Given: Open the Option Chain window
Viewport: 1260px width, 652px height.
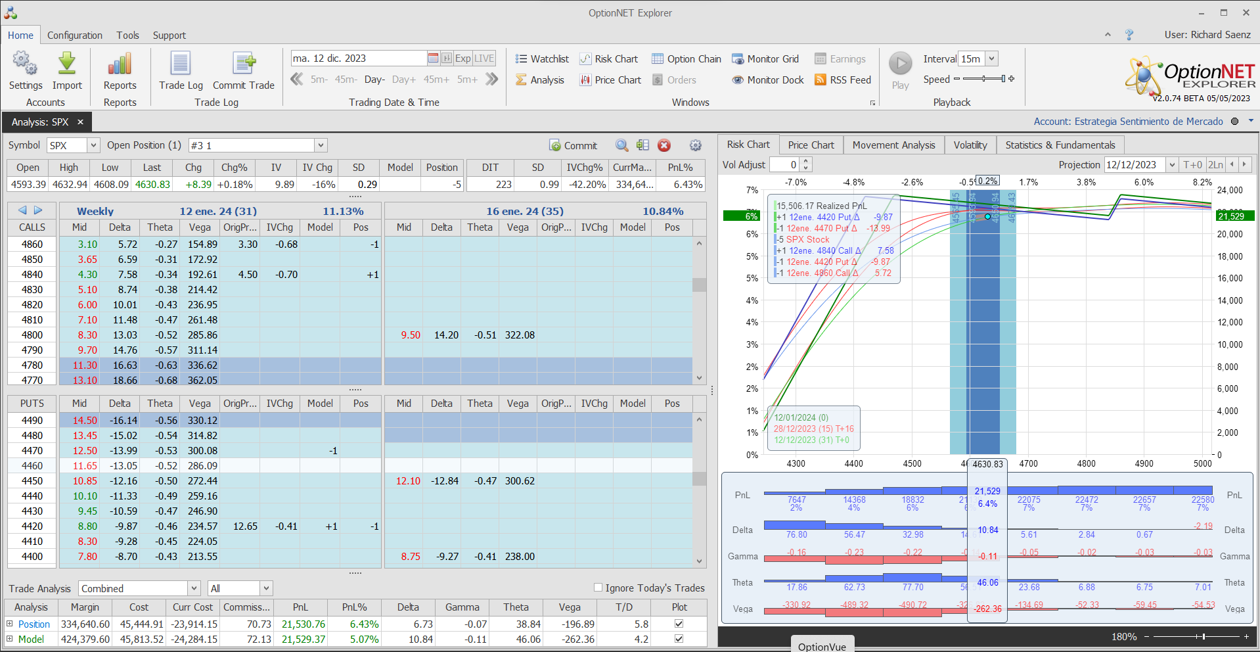Looking at the screenshot, I should [x=686, y=58].
